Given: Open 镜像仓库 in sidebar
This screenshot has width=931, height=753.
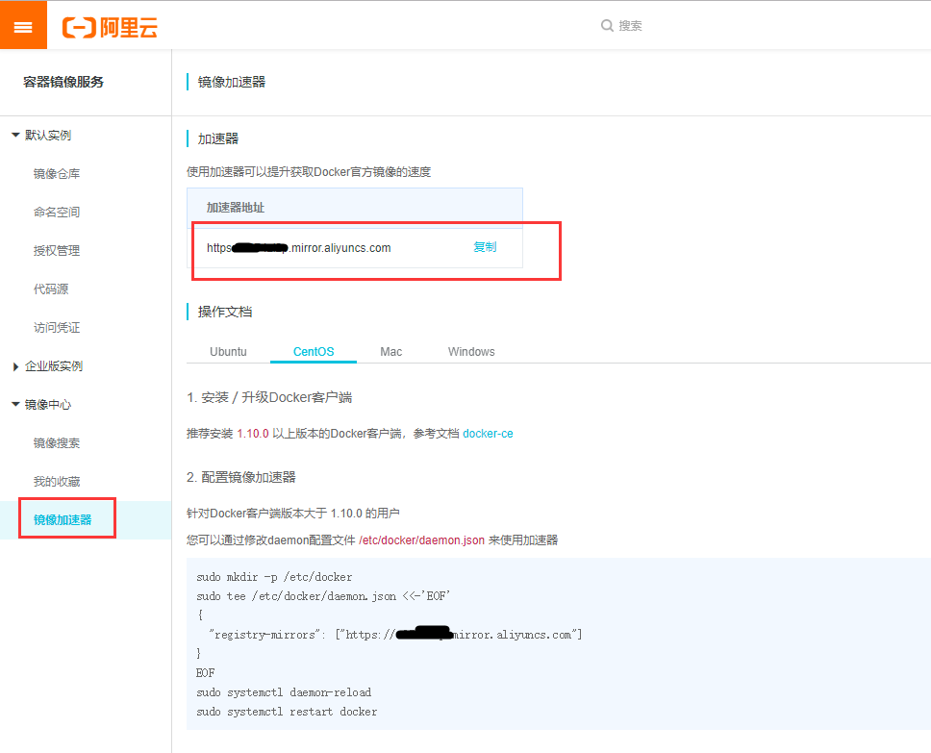Looking at the screenshot, I should pos(57,174).
